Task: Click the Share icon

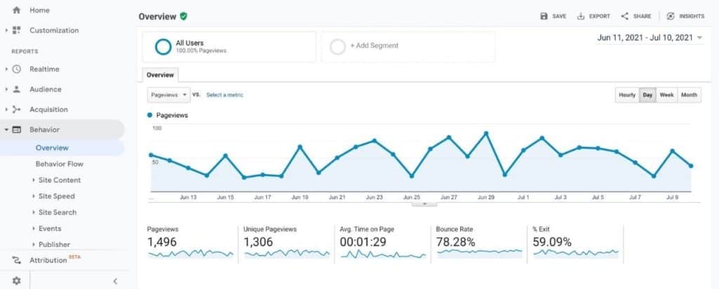Action: 624,16
